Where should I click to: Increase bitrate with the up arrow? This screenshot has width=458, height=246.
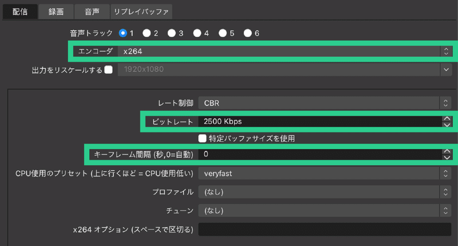pyautogui.click(x=447, y=119)
